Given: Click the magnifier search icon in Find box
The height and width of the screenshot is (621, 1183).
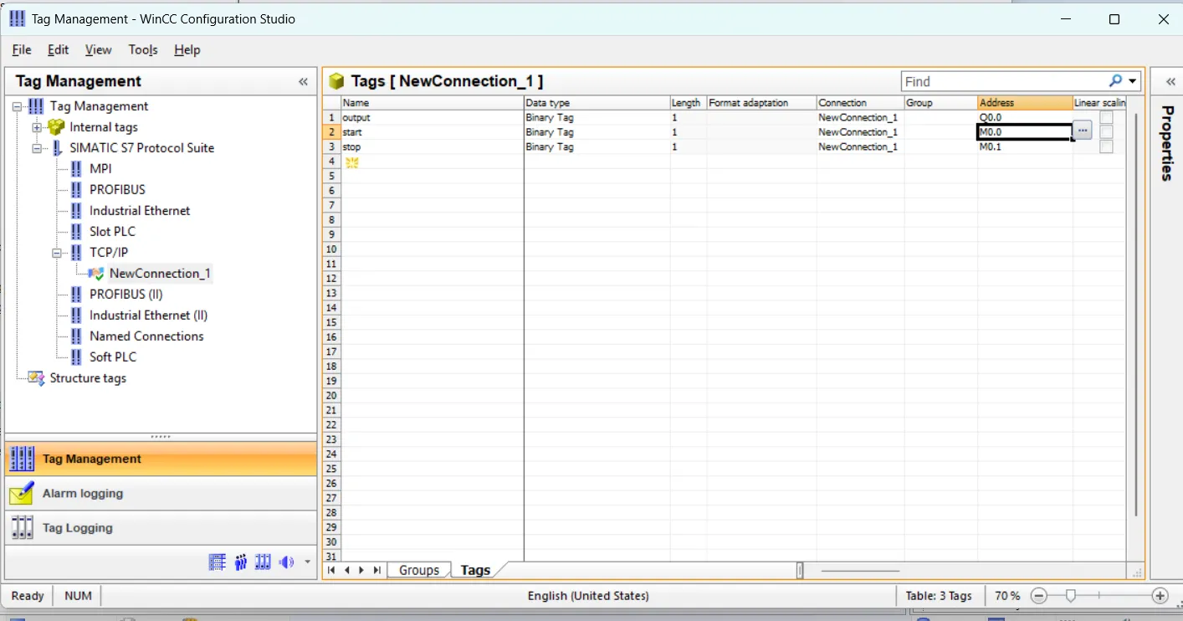Looking at the screenshot, I should 1115,81.
